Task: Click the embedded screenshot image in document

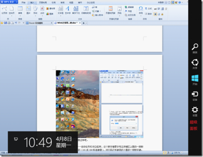Action: click(100, 104)
